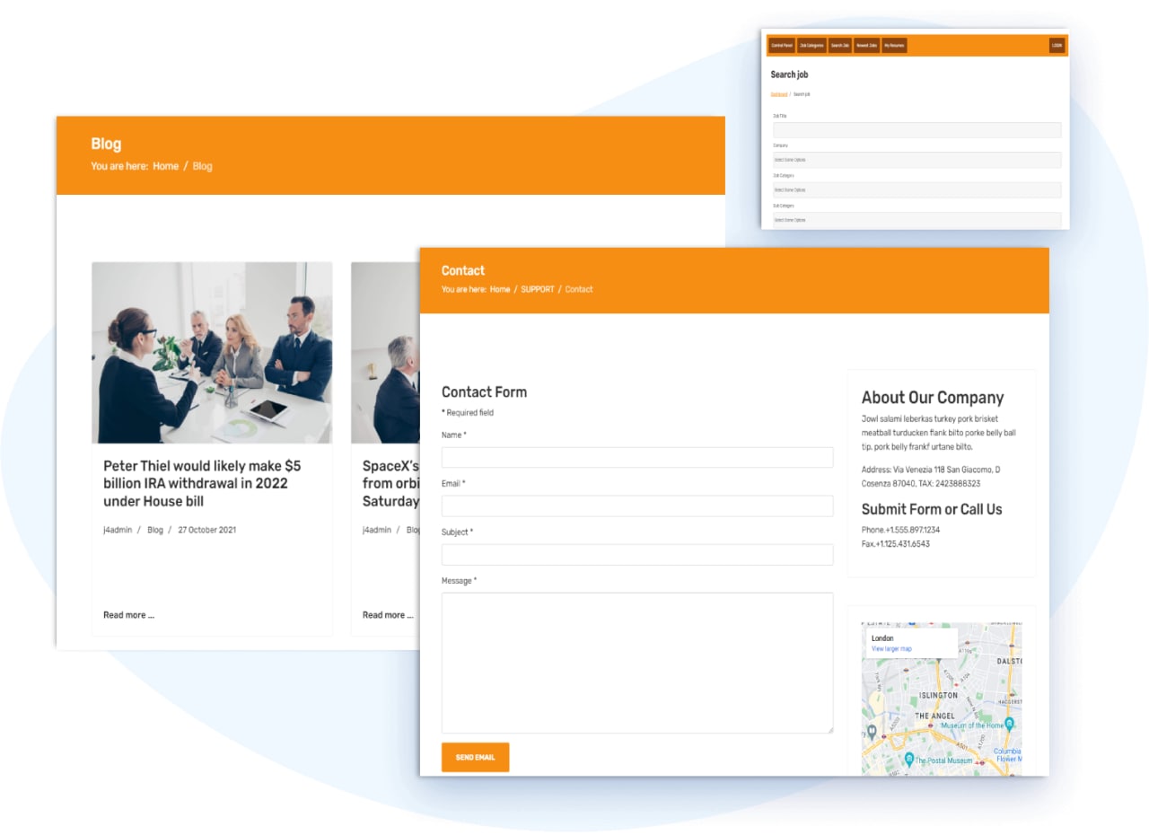Click the grey pin at map's left edge
Image resolution: width=1149 pixels, height=835 pixels.
[x=871, y=733]
